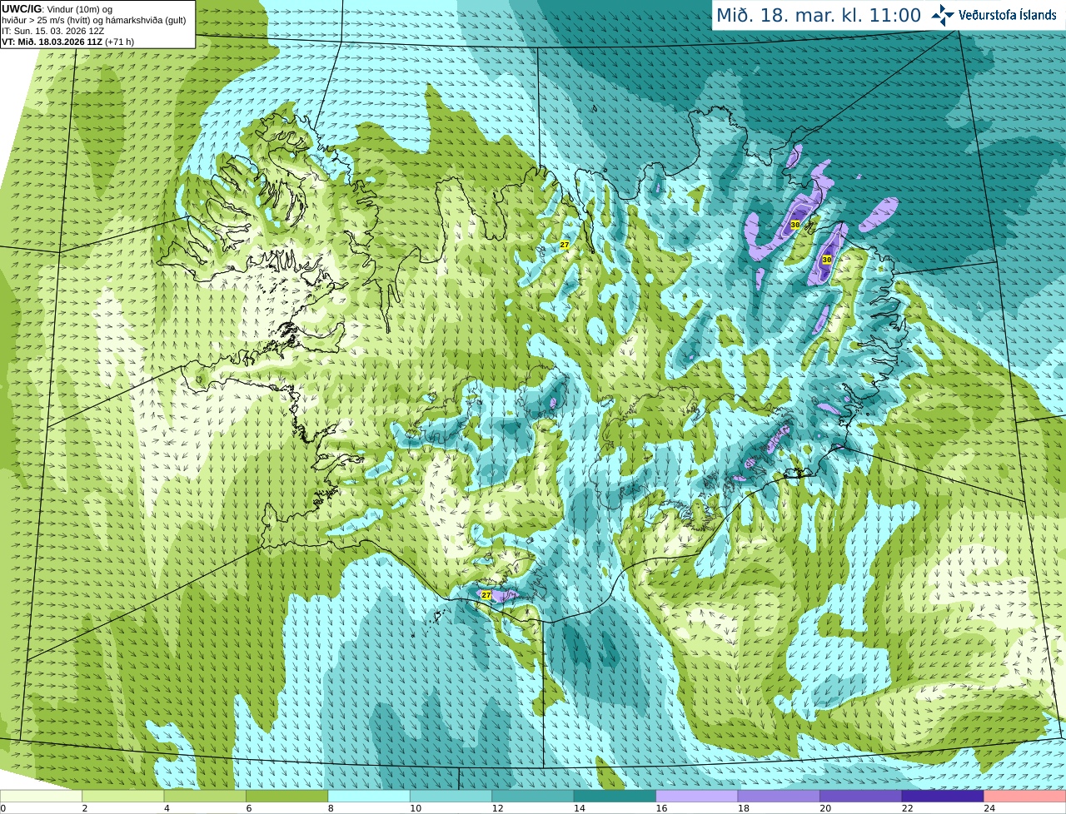The height and width of the screenshot is (814, 1066).
Task: Click legend tick label 12
Action: coord(497,808)
